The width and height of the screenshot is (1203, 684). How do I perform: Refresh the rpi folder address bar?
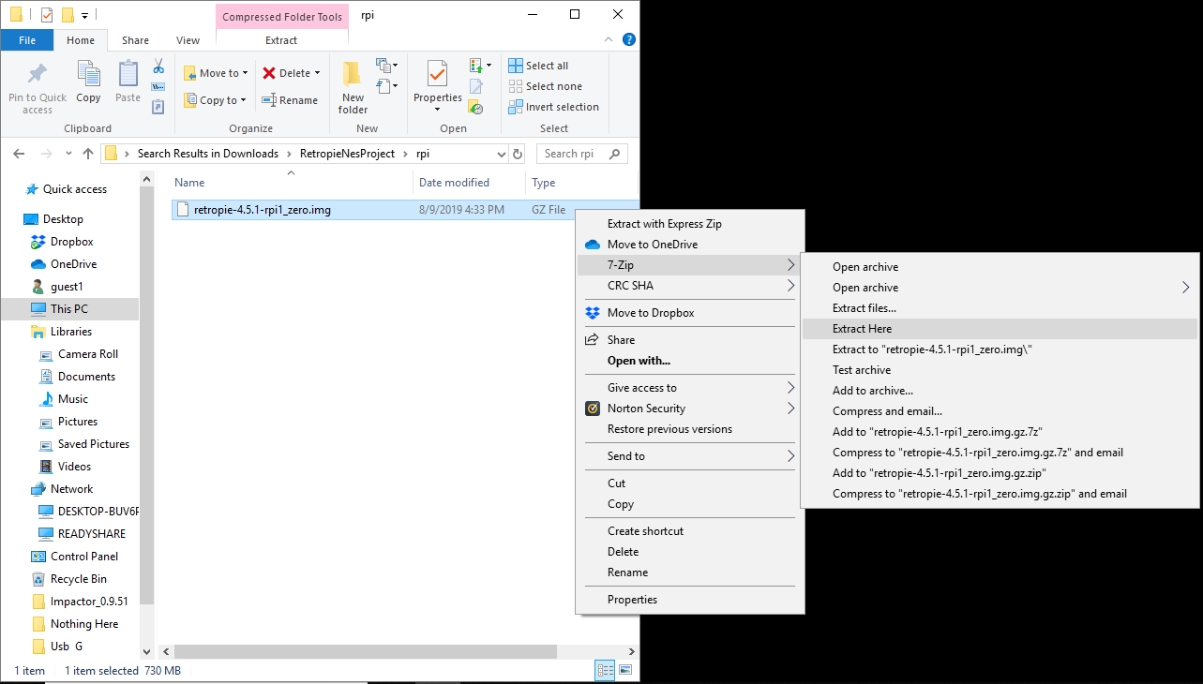pyautogui.click(x=518, y=154)
